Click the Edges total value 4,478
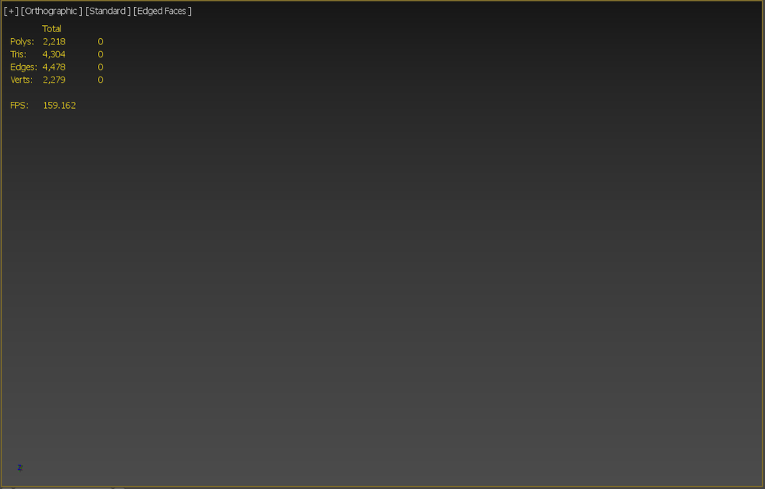765x489 pixels. tap(54, 67)
